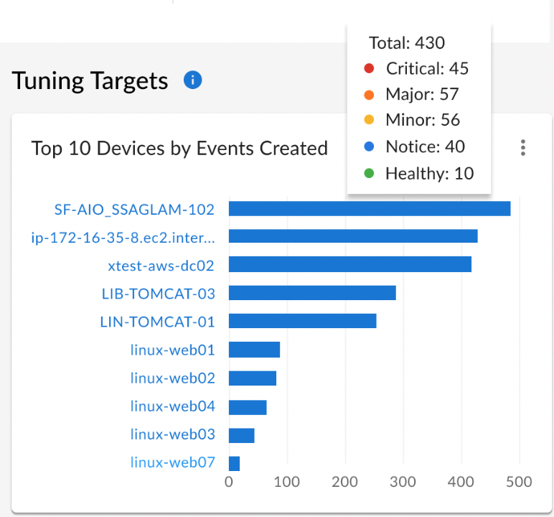Open the ip-172-16-35-8.ec2.inter... device link
Viewport: 554px width, 517px height.
point(123,238)
